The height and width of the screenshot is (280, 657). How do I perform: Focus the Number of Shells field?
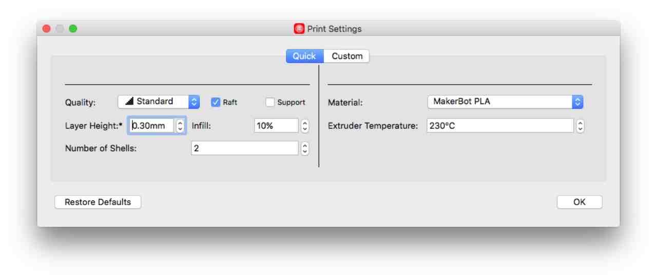click(244, 149)
